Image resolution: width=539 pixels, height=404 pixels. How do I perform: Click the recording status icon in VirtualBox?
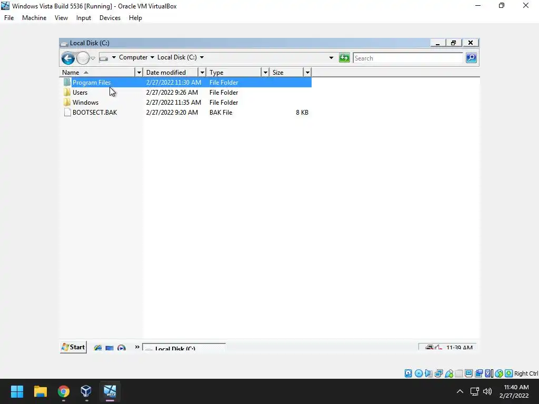click(479, 373)
